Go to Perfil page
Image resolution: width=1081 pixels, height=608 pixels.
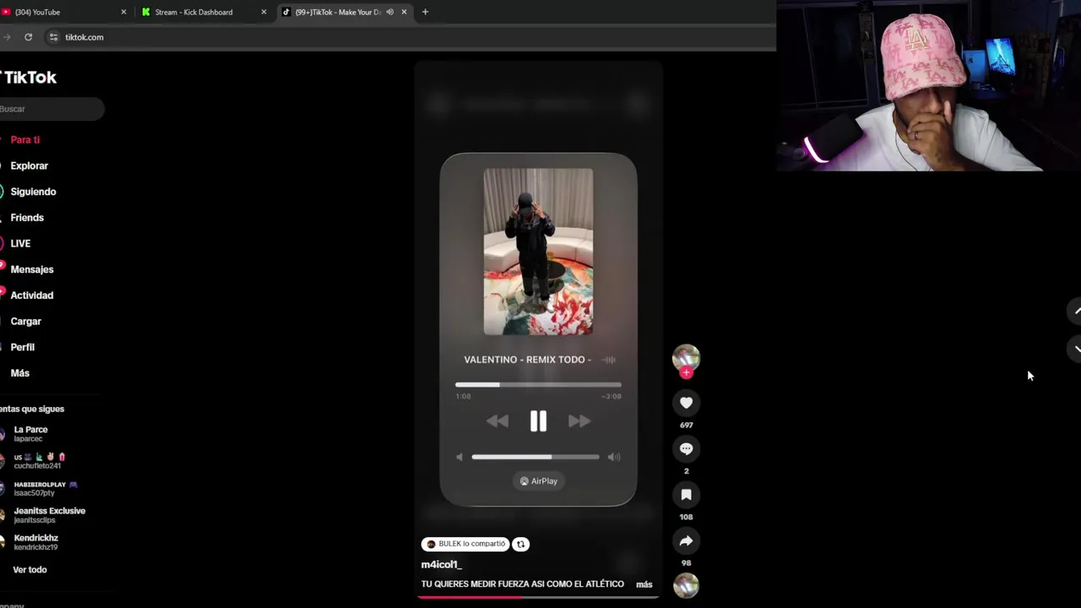pos(23,347)
